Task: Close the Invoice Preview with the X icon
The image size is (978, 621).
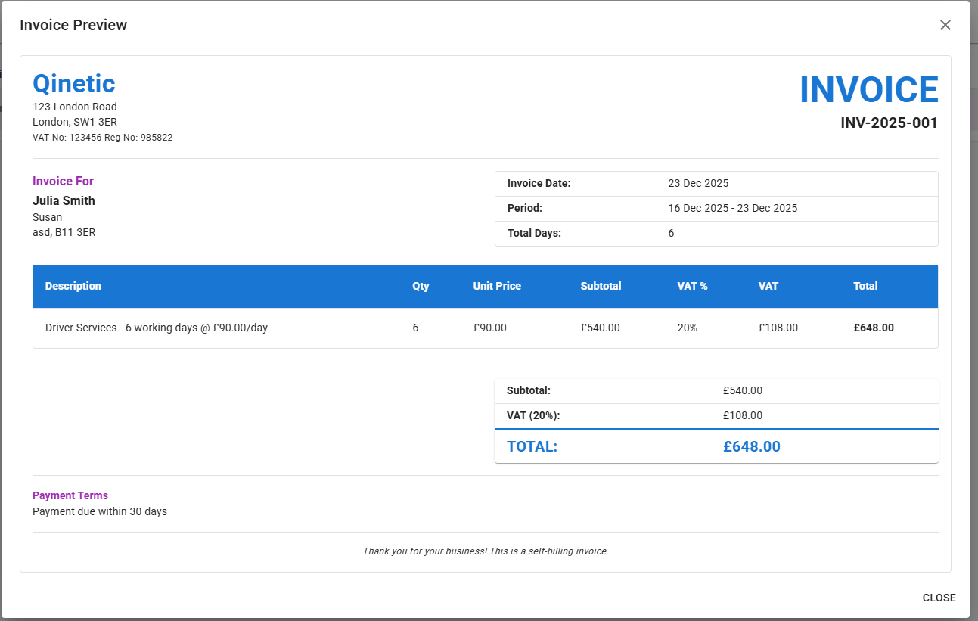Action: click(945, 25)
